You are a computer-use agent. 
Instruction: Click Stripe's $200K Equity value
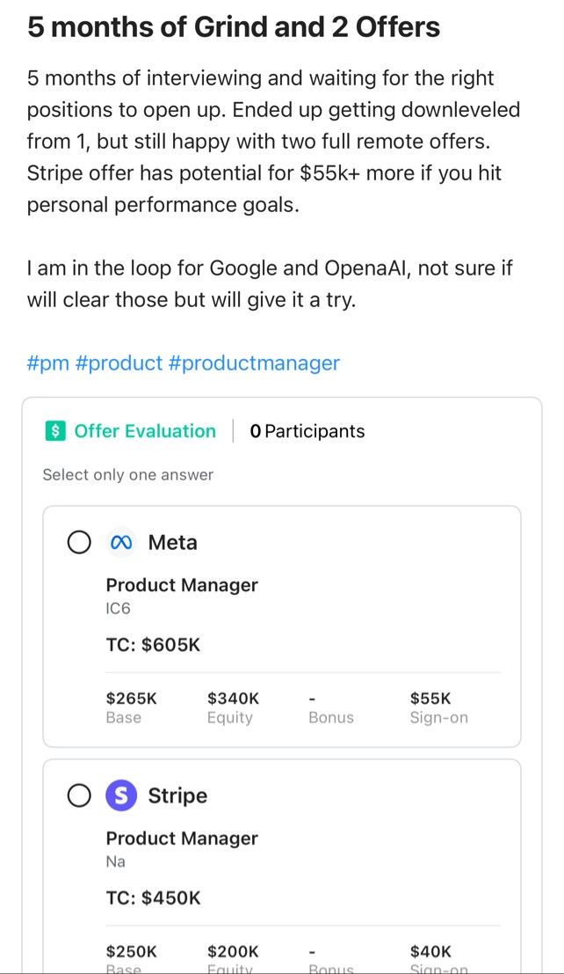coord(234,951)
